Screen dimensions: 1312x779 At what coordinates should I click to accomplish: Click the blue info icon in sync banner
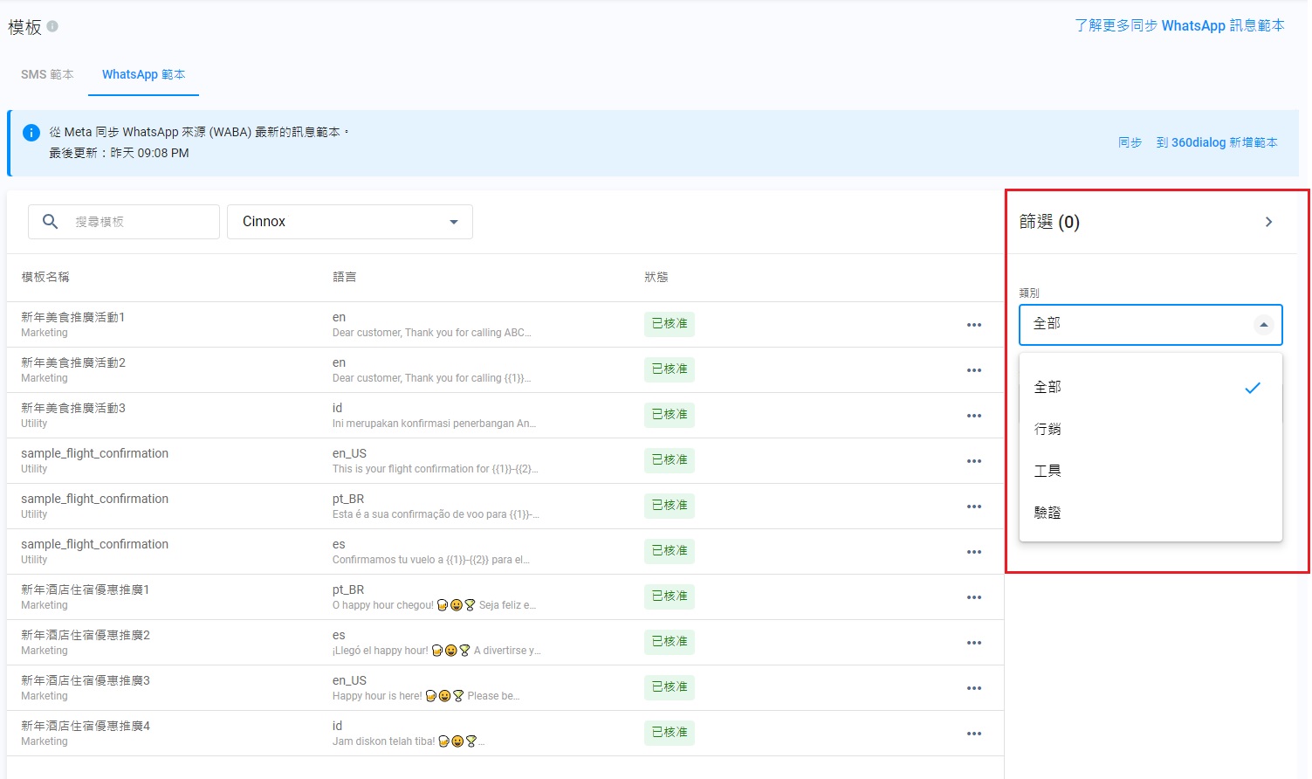pos(31,133)
